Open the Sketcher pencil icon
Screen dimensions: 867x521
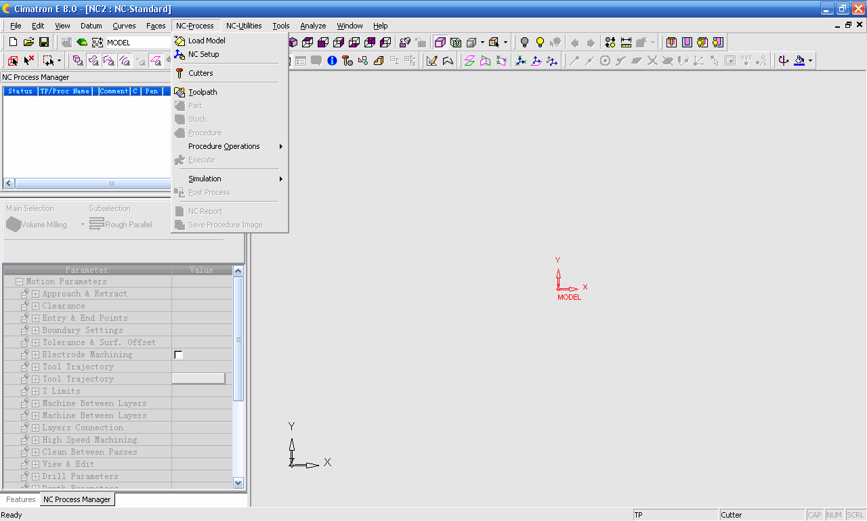click(431, 61)
